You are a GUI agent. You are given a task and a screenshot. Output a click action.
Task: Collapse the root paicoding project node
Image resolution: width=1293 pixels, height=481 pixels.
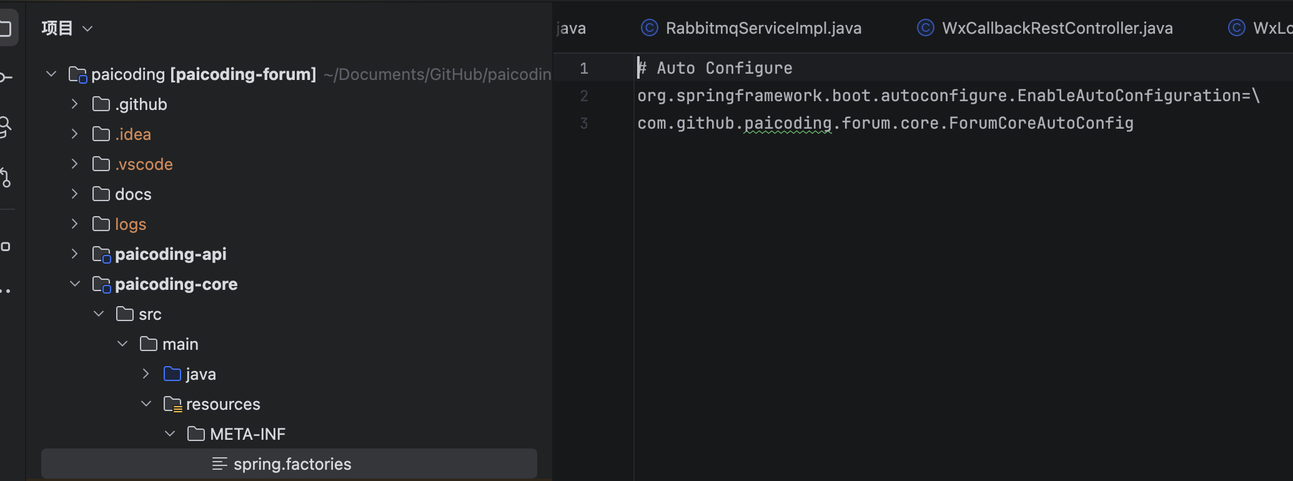(51, 74)
